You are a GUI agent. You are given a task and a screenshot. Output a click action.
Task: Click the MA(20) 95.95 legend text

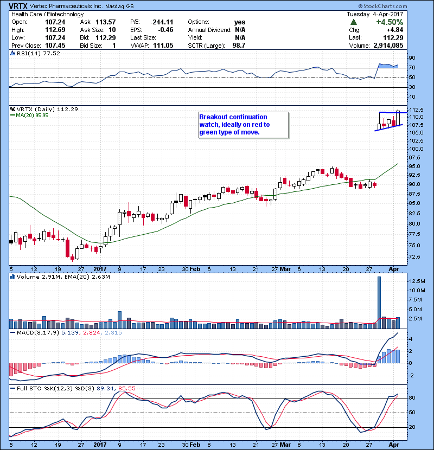(x=32, y=115)
